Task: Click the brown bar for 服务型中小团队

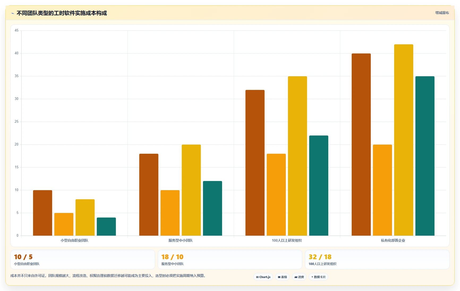Action: point(149,195)
